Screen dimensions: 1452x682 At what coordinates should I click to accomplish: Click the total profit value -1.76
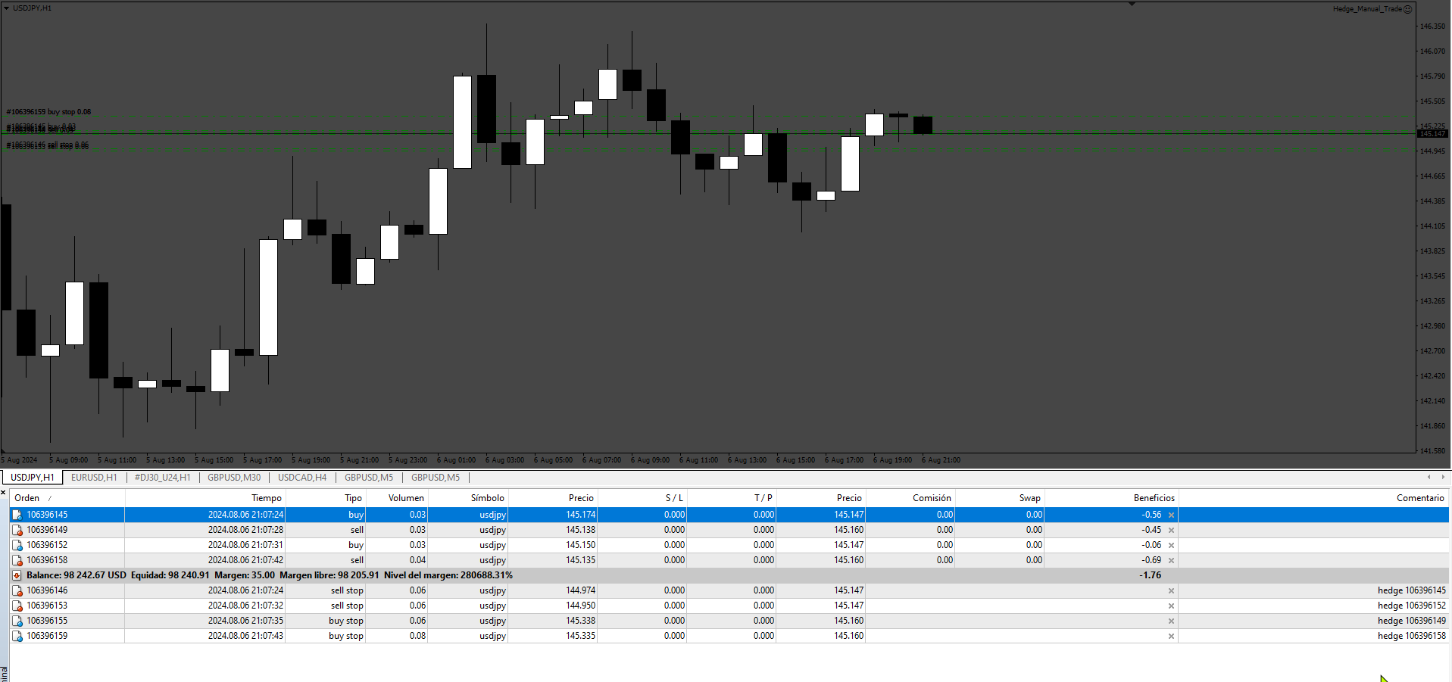pyautogui.click(x=1150, y=575)
